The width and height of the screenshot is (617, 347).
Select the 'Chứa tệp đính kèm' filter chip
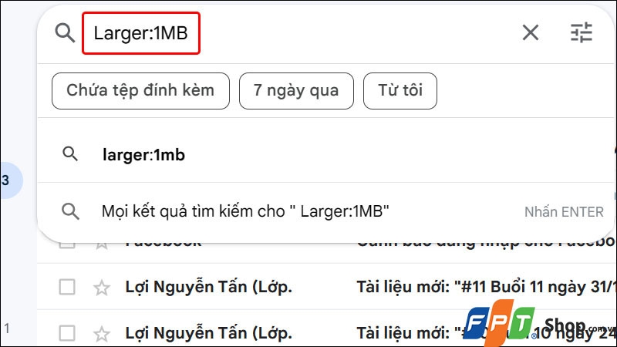(x=140, y=91)
